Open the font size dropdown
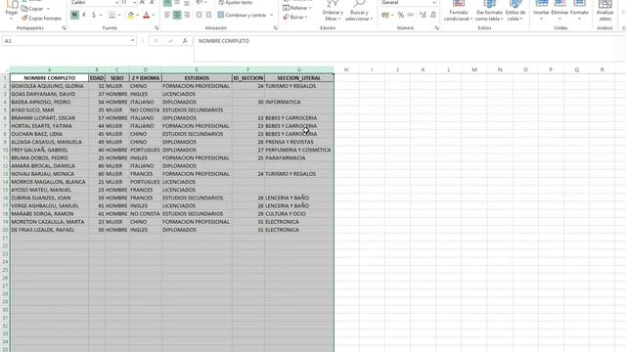The height and width of the screenshot is (352, 626). pos(135,3)
